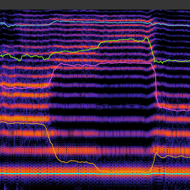This screenshot has width=190, height=190.
Task: Click the thick cyan pitch line
Action: click(x=95, y=174)
